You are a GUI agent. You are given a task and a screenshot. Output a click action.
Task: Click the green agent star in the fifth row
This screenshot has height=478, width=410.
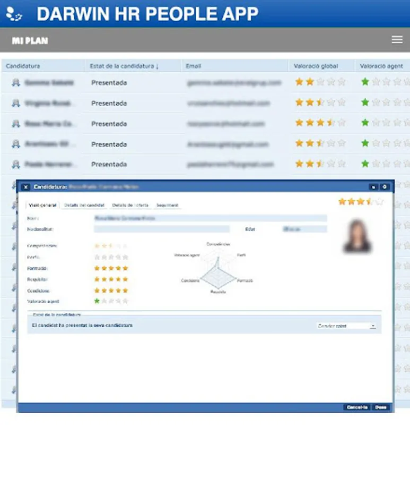click(365, 164)
